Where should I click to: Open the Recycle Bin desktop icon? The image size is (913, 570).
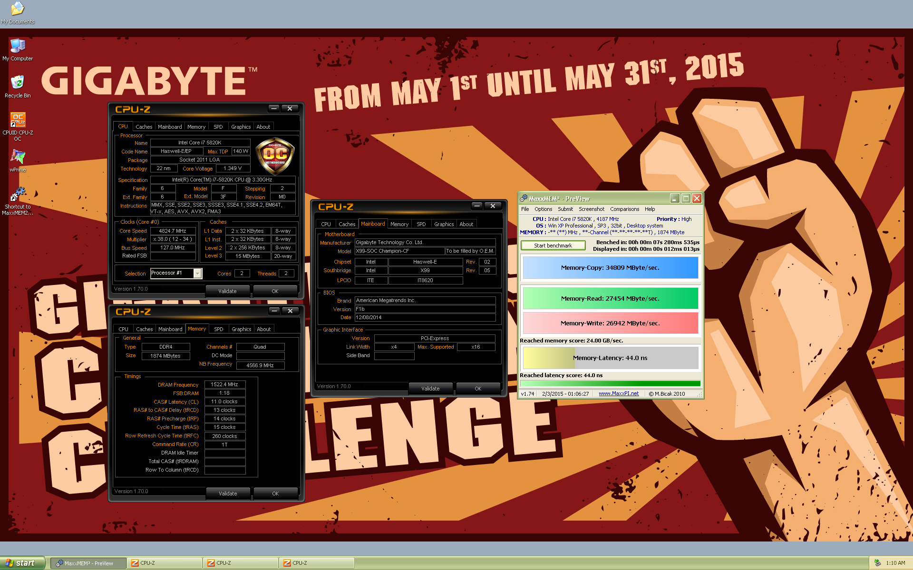(x=18, y=86)
